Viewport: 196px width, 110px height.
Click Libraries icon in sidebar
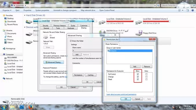(4, 31)
